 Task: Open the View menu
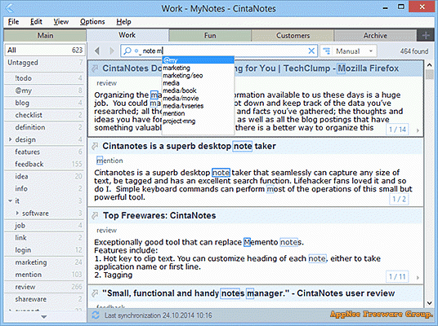(61, 21)
